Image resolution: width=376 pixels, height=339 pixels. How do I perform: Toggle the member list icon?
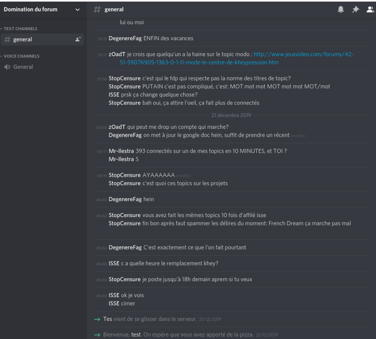(x=370, y=9)
